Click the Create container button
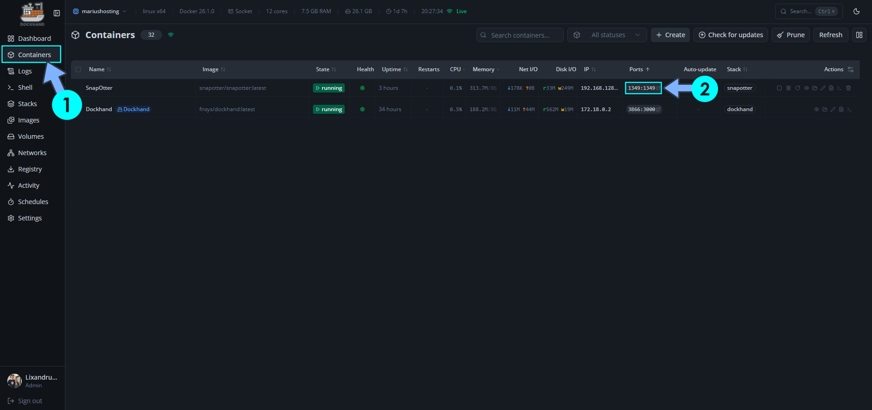872x410 pixels. (670, 35)
